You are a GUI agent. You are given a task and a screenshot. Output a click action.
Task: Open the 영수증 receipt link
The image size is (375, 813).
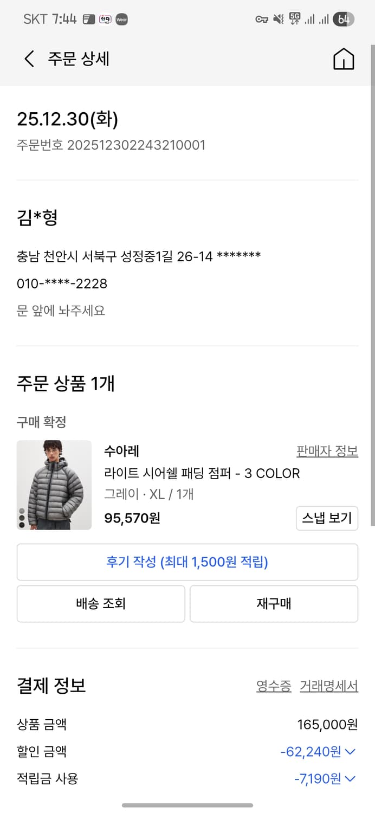(x=273, y=686)
